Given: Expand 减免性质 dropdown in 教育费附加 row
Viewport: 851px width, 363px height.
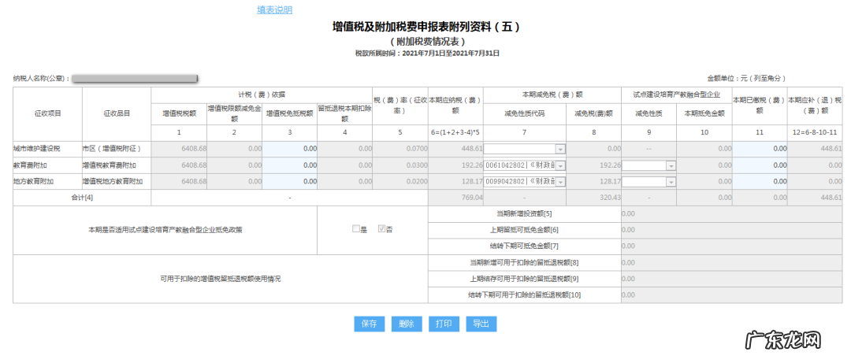Looking at the screenshot, I should click(671, 165).
